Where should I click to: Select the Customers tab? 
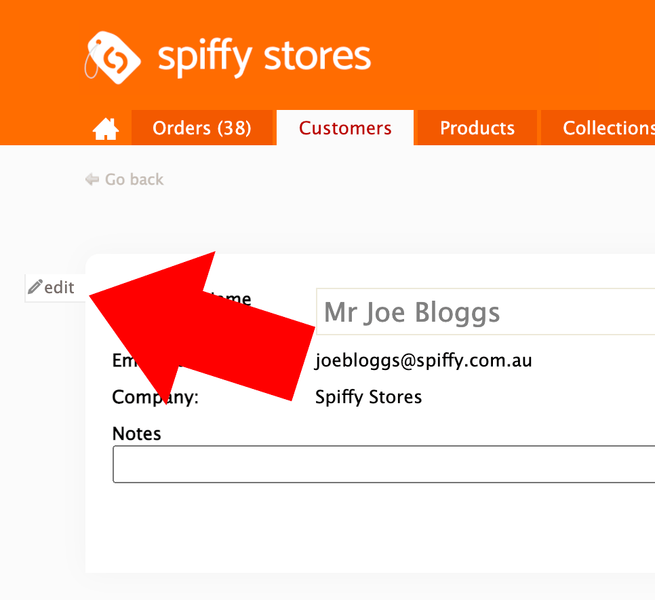(x=345, y=128)
